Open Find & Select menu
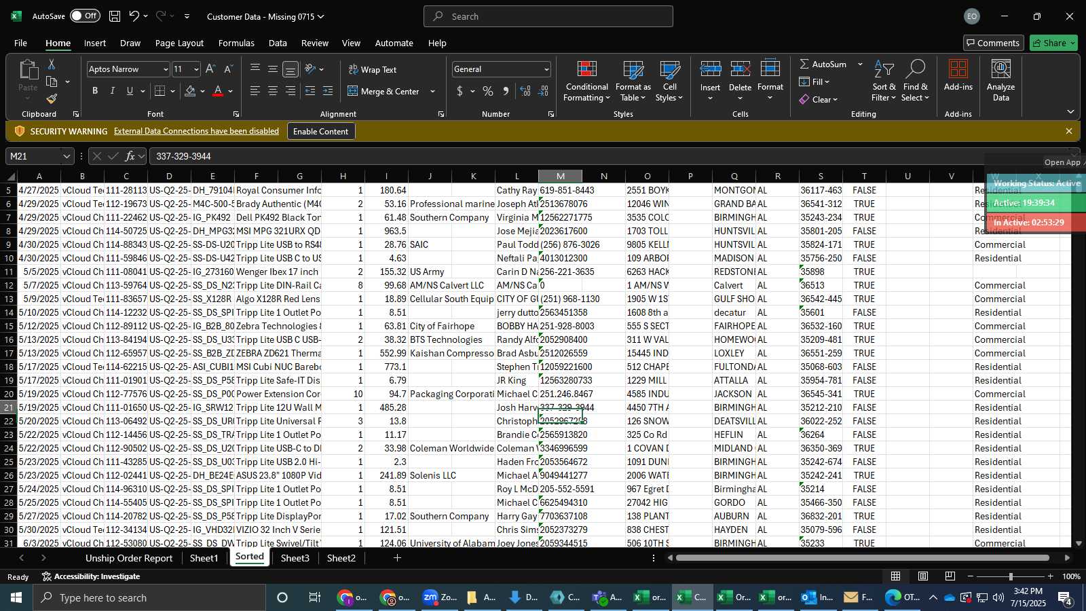 [x=916, y=81]
